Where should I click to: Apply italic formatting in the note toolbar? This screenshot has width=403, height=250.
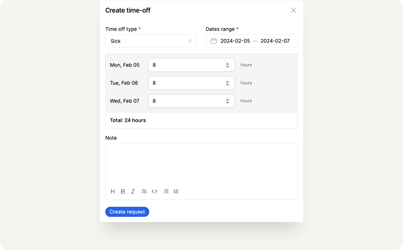[133, 191]
